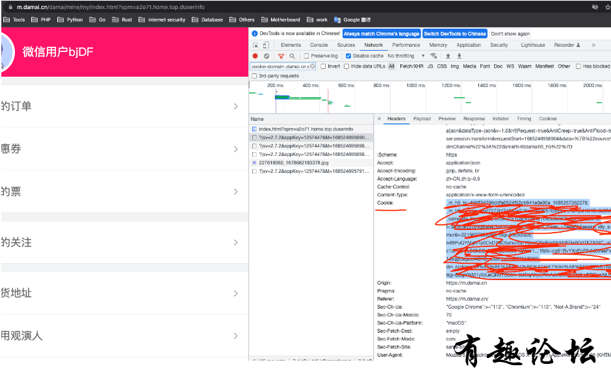Expand more DevTools tabs chevron
The image size is (611, 373).
tap(593, 45)
